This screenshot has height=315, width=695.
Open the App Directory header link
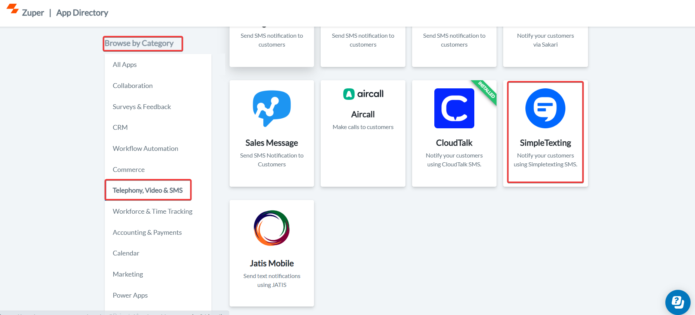click(x=82, y=13)
